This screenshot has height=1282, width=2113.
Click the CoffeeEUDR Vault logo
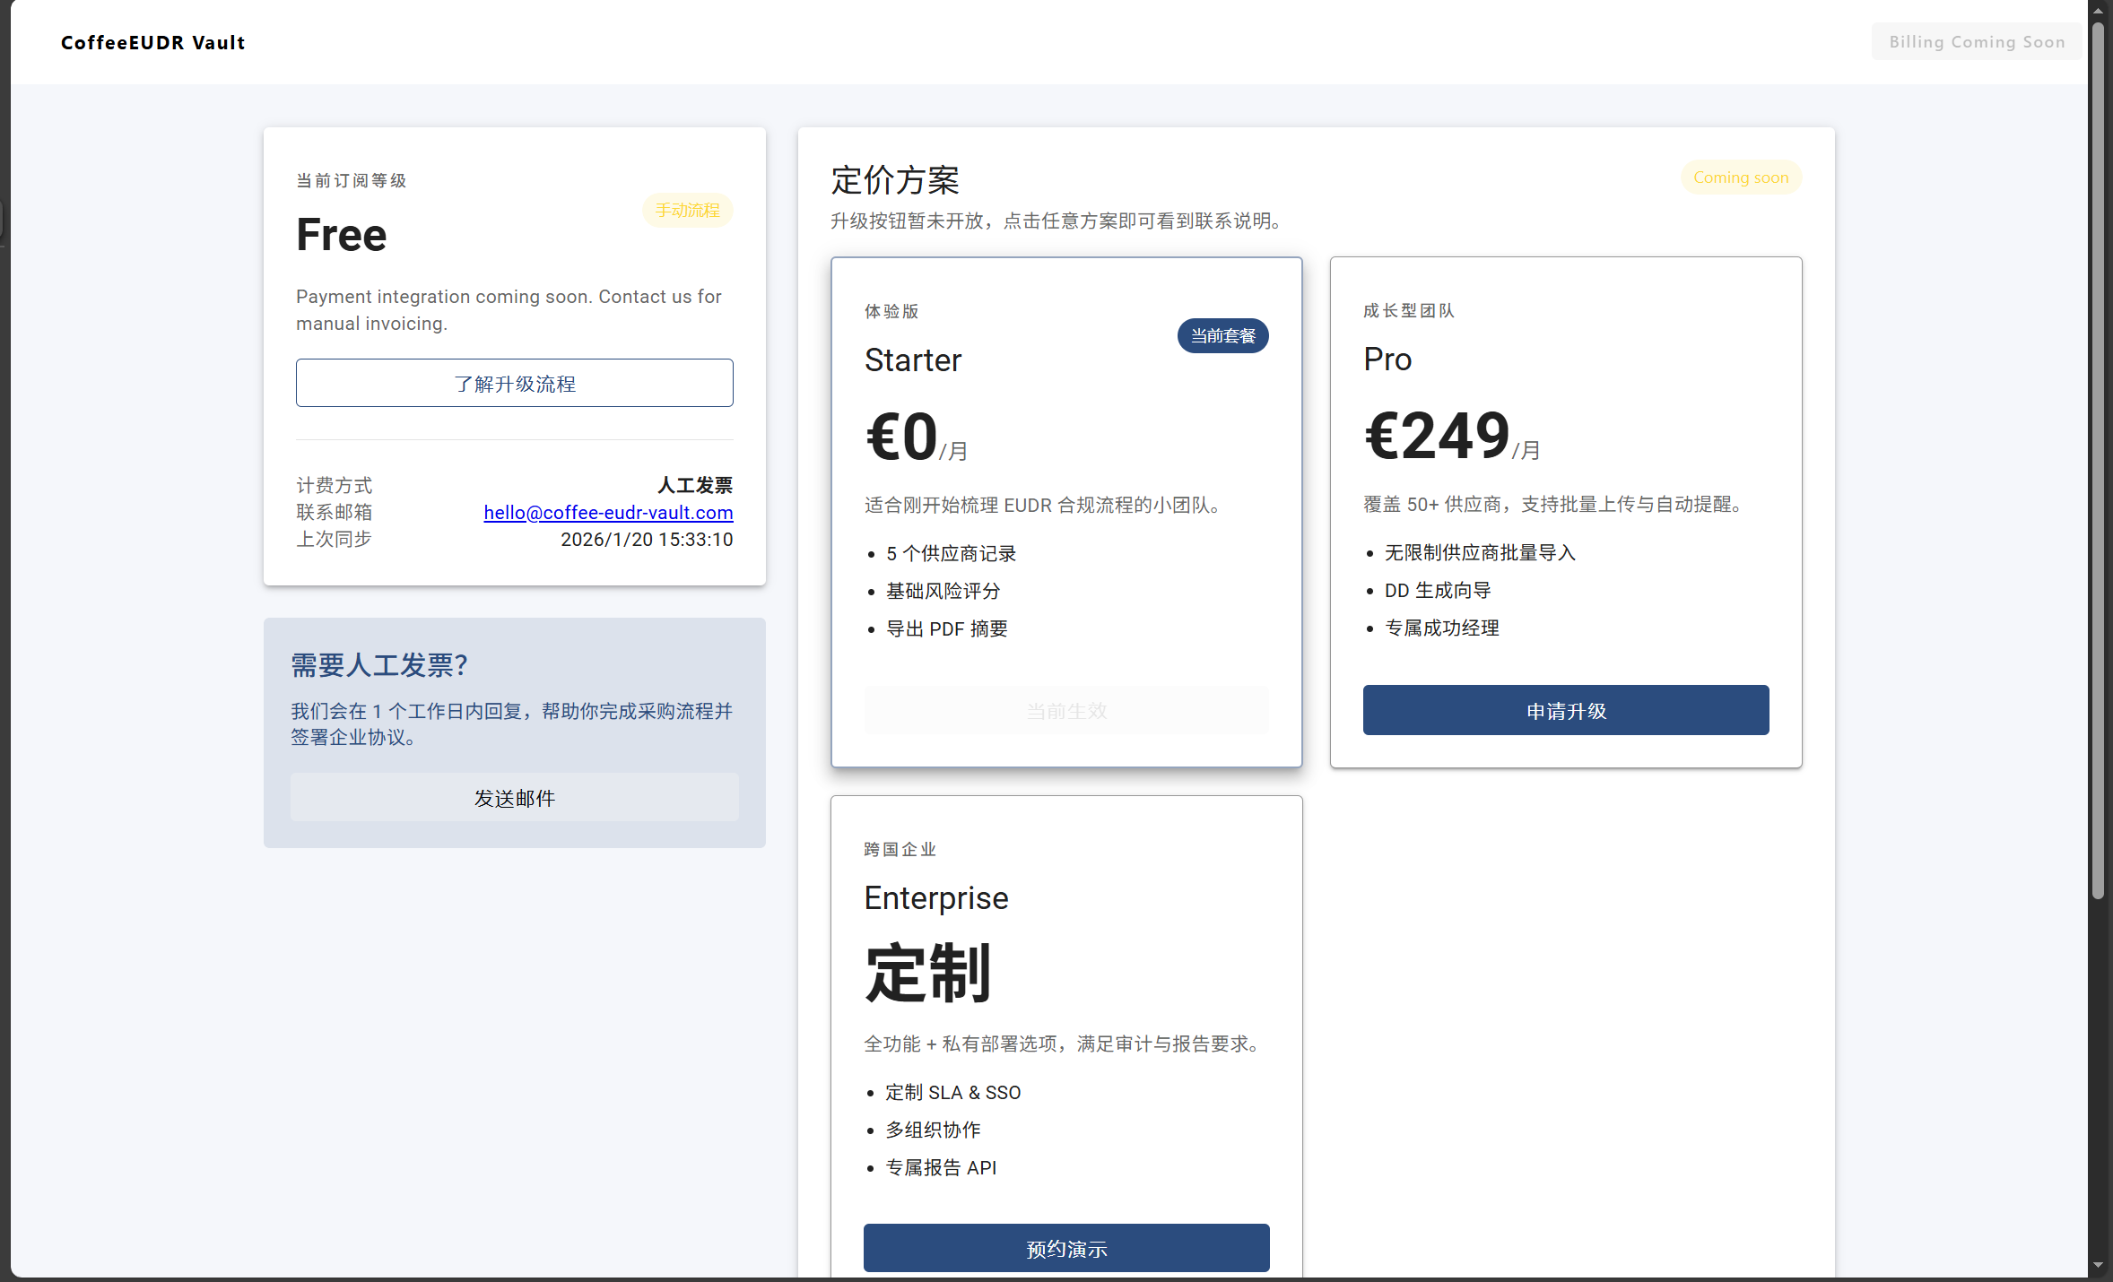coord(152,41)
